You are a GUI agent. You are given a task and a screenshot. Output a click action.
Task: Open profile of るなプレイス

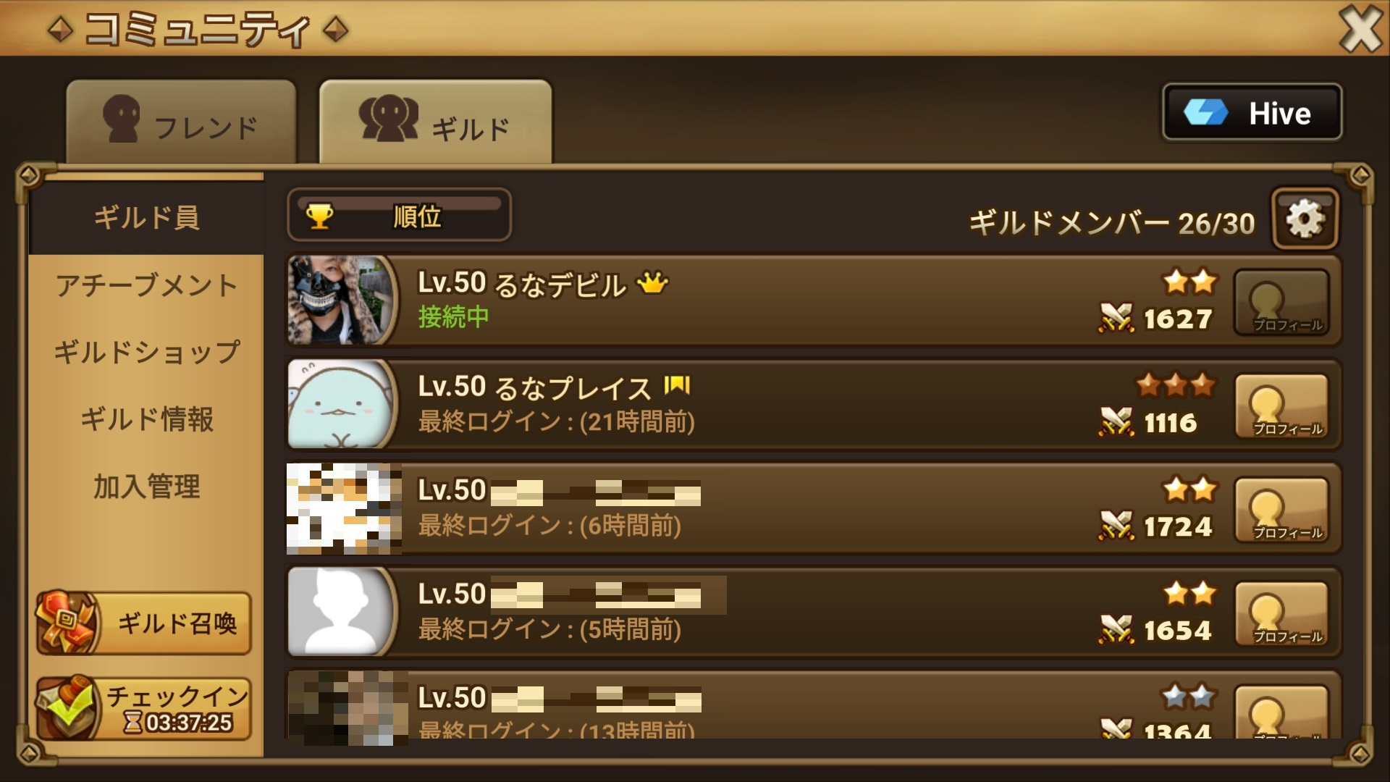1281,406
